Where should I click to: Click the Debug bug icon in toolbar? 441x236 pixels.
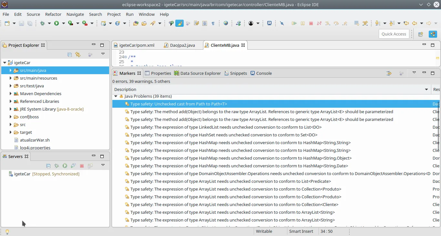tap(42, 23)
